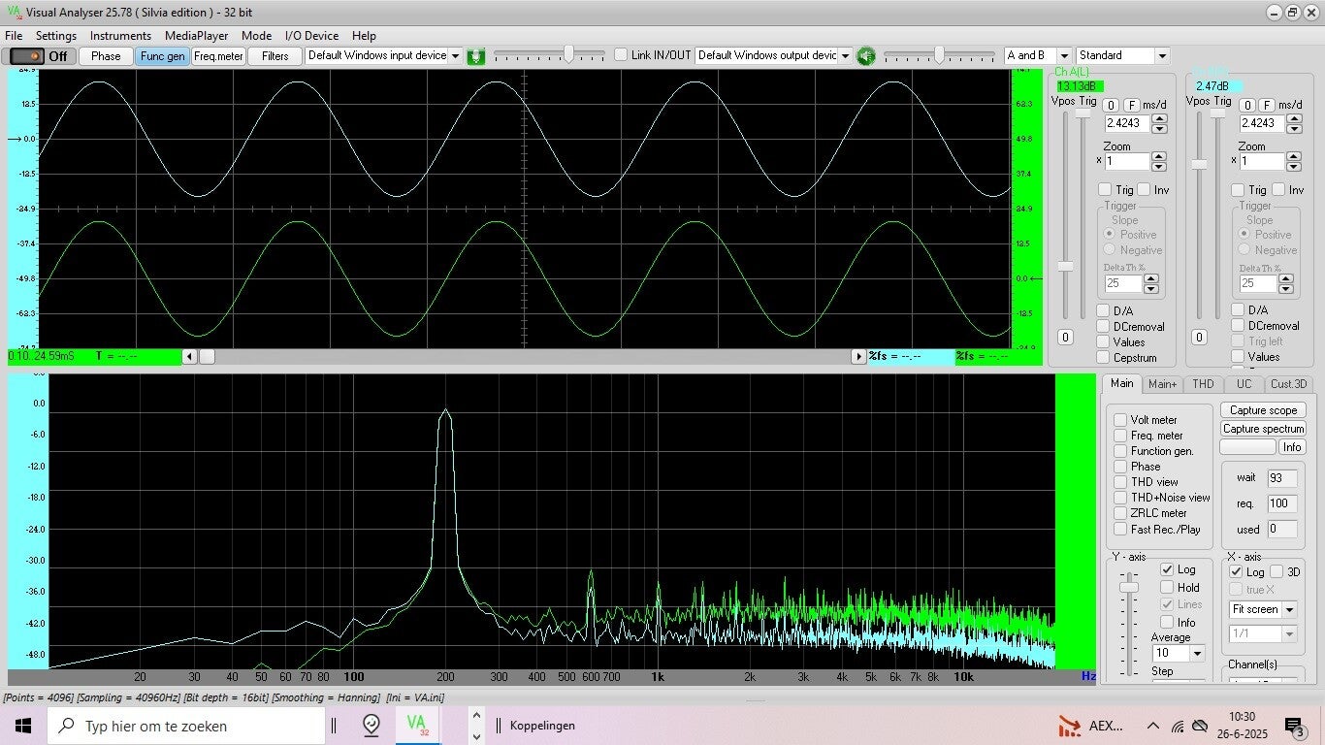Image resolution: width=1325 pixels, height=745 pixels.
Task: Click the input level slider handle
Action: pos(569,54)
